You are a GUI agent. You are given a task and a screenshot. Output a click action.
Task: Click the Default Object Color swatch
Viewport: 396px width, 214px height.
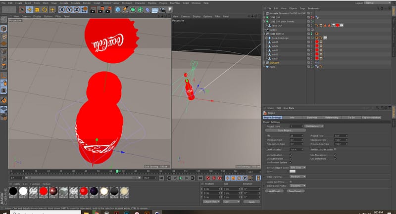[292, 171]
